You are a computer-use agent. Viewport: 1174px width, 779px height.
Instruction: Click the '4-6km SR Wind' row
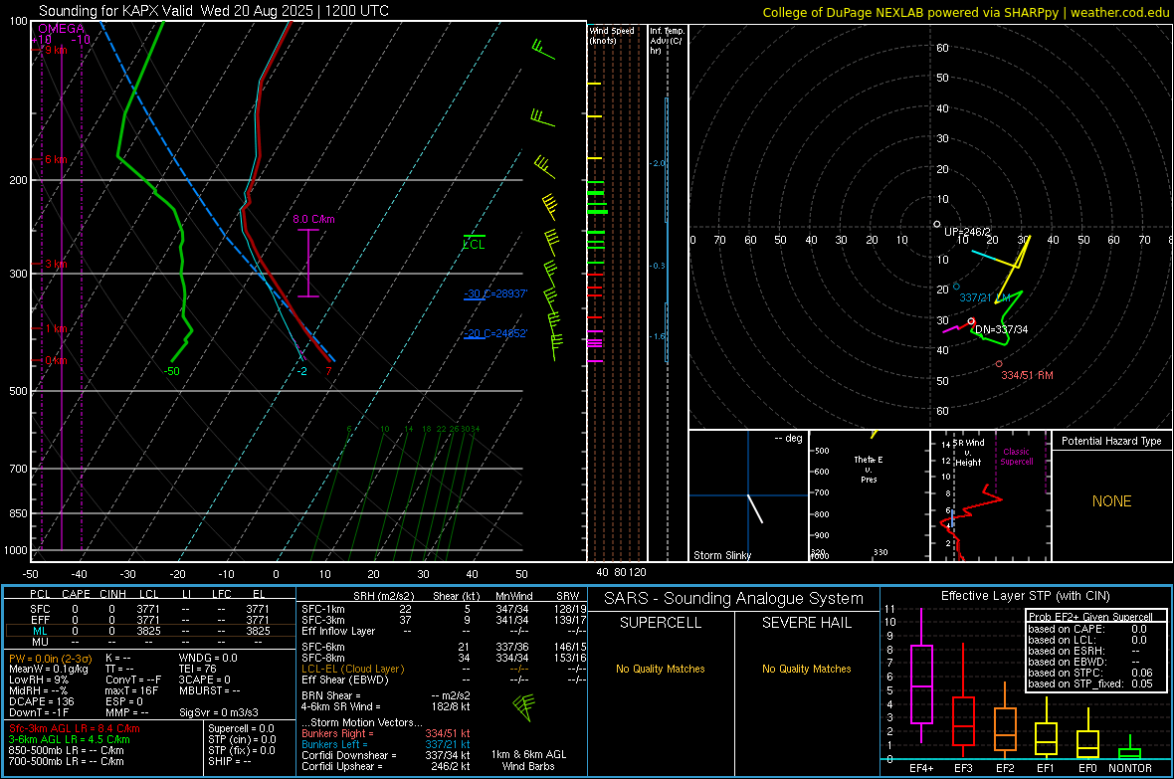tap(386, 706)
